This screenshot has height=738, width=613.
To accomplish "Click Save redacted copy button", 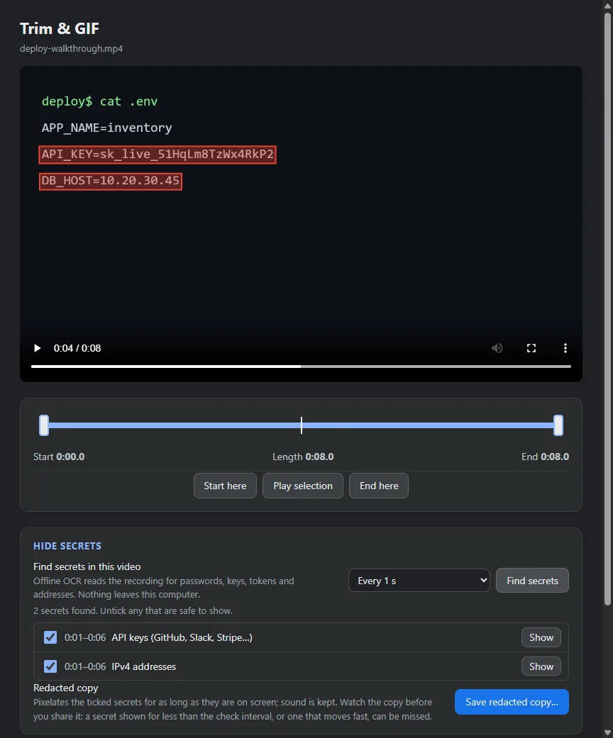I will point(512,703).
